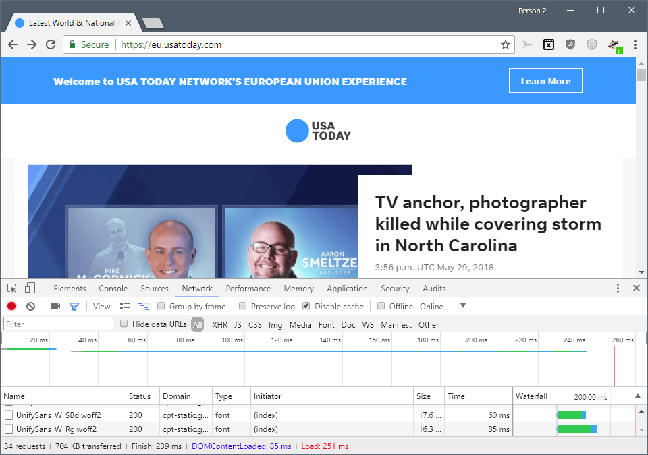Sort requests by the Name column header
648x455 pixels.
[x=63, y=396]
